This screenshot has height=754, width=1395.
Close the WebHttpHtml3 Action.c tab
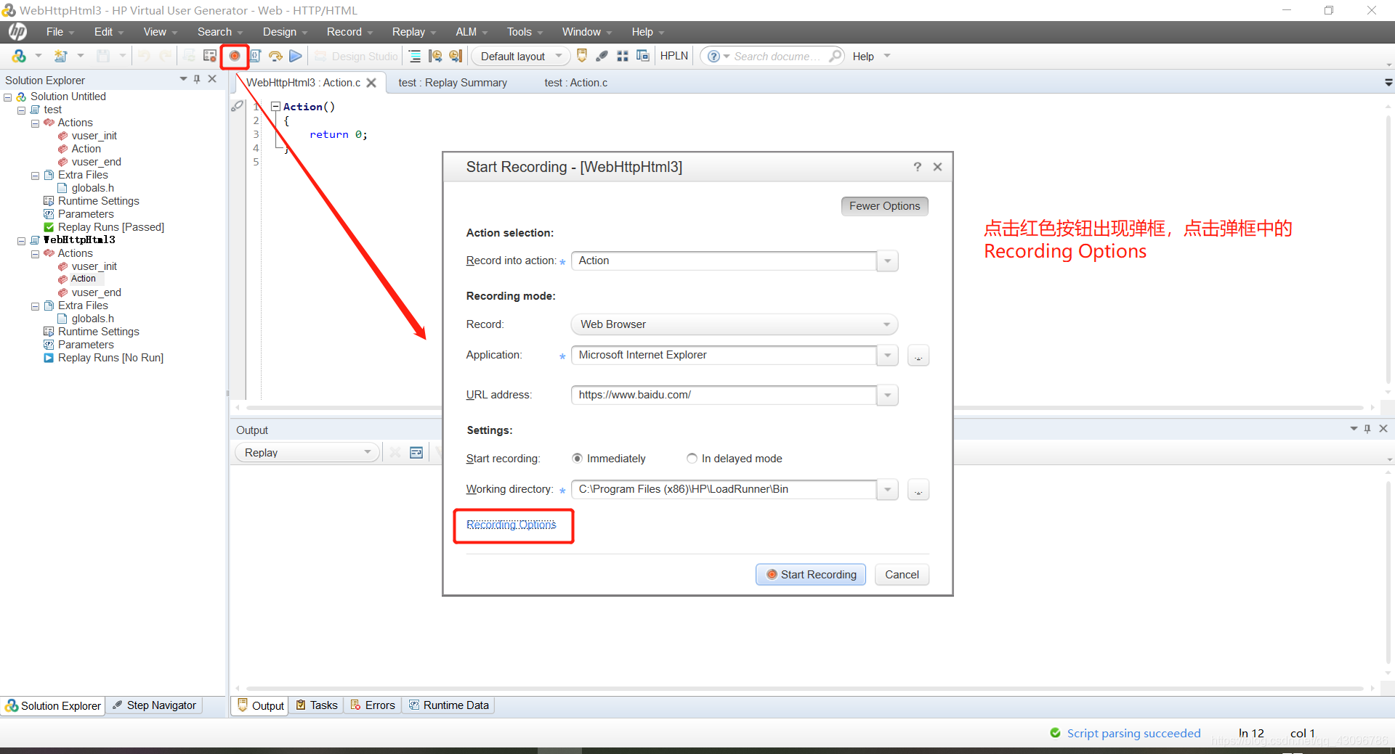(371, 83)
